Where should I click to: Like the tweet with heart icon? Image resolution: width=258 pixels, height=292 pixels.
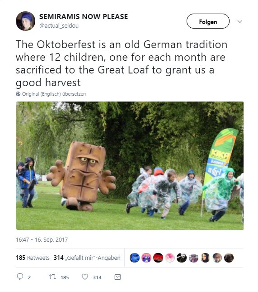tap(85, 277)
